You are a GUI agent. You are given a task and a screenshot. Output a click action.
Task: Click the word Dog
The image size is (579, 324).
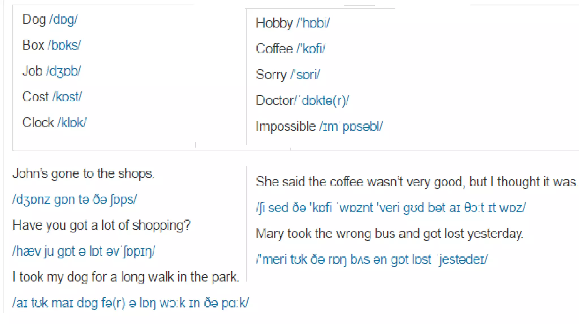pyautogui.click(x=34, y=19)
